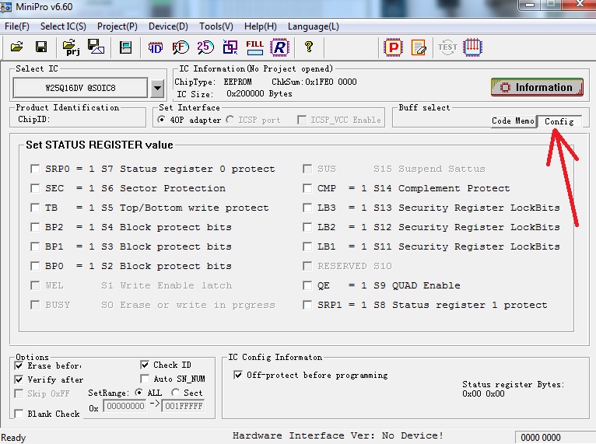Open the File(F) menu
596x444 pixels.
16,26
